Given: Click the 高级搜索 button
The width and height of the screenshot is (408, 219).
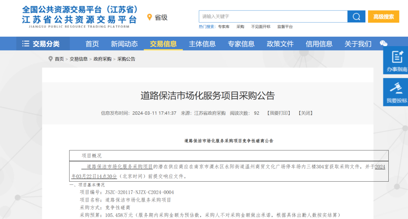Looking at the screenshot, I should (383, 17).
